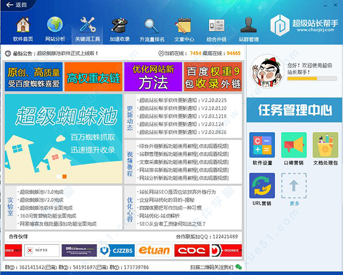The width and height of the screenshot is (343, 275).
Task: Open 文章采集新版功能使用教程 video link
Action: (184, 162)
